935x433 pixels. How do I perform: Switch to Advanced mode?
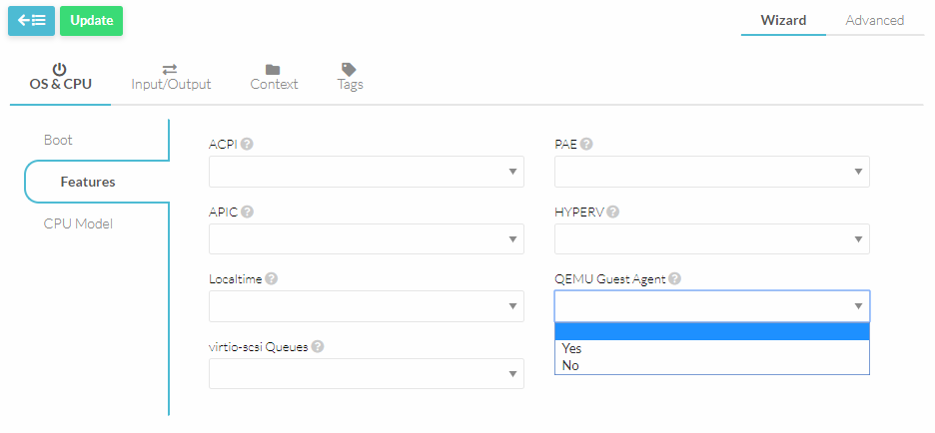(874, 20)
